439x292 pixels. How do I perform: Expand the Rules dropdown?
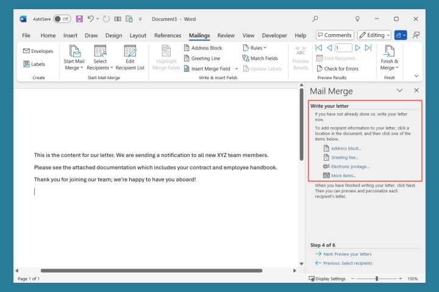click(254, 48)
